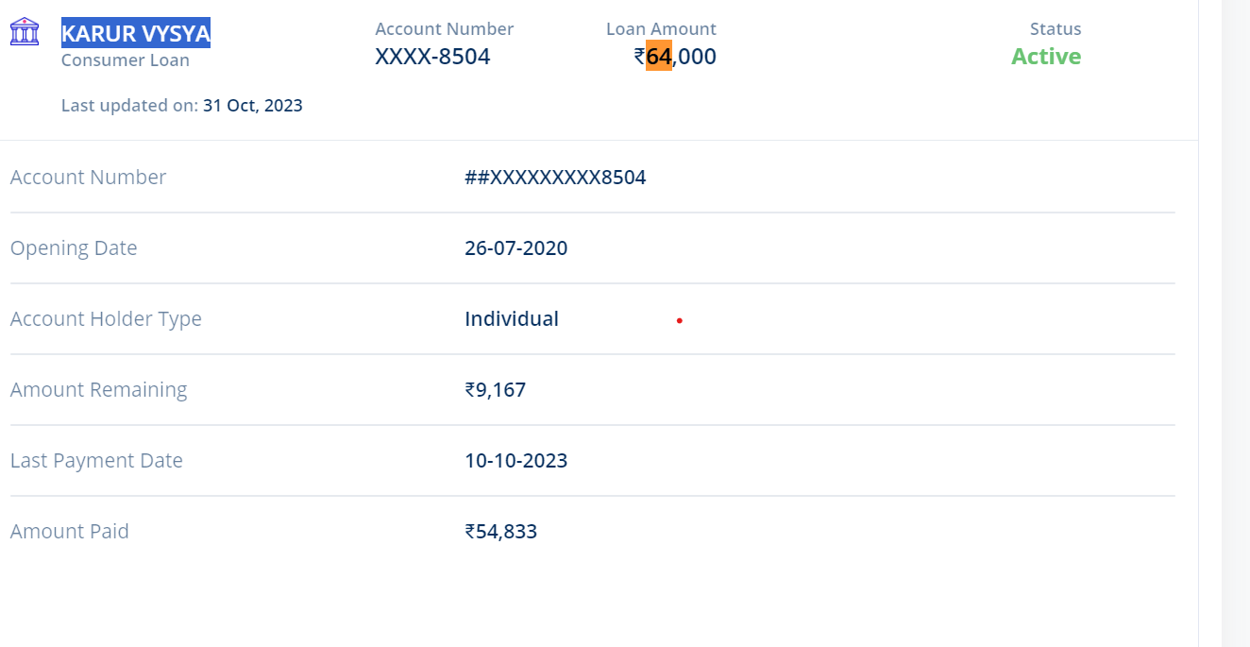1250x647 pixels.
Task: Click the Status heading label
Action: [1055, 29]
